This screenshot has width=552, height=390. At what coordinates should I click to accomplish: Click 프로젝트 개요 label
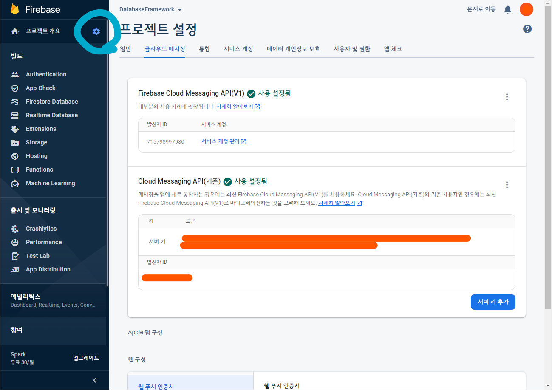(x=43, y=31)
